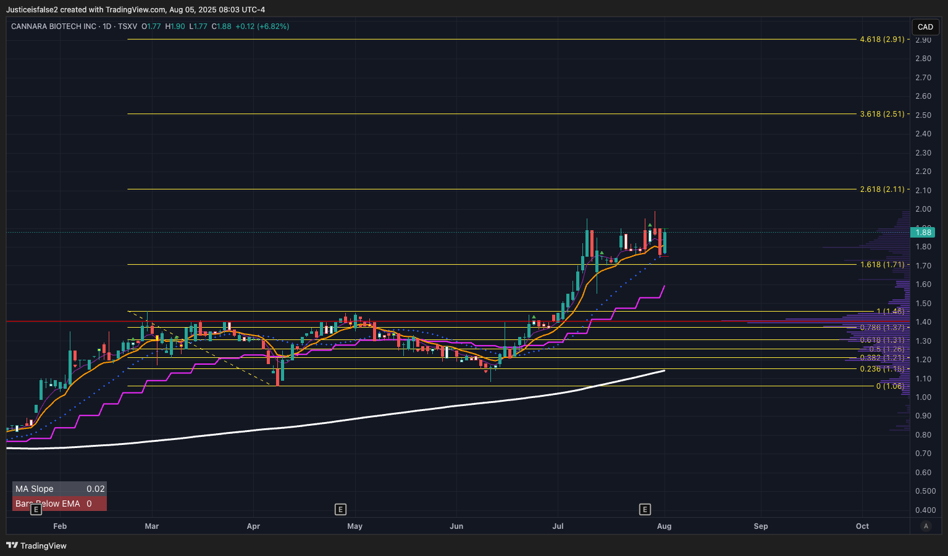This screenshot has width=948, height=556.
Task: Click the 0.500 price axis label
Action: [x=925, y=491]
